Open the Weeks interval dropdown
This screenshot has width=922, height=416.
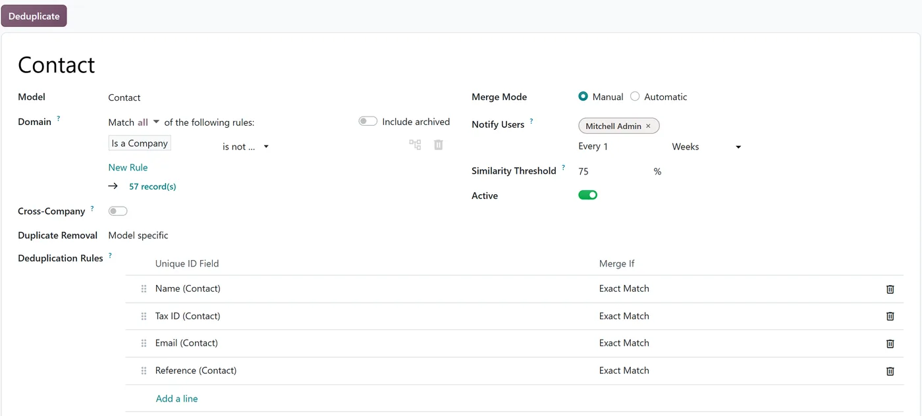pyautogui.click(x=707, y=147)
